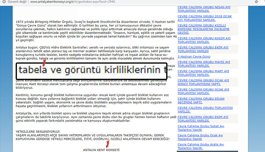Open the 2018 OCAK AYI TOPLANTISI link
The image size is (265, 152).
coord(204,18)
